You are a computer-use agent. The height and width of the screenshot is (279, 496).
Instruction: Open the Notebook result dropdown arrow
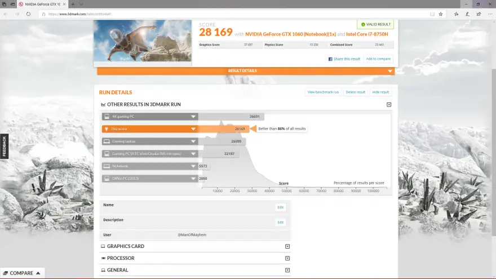pos(193,166)
